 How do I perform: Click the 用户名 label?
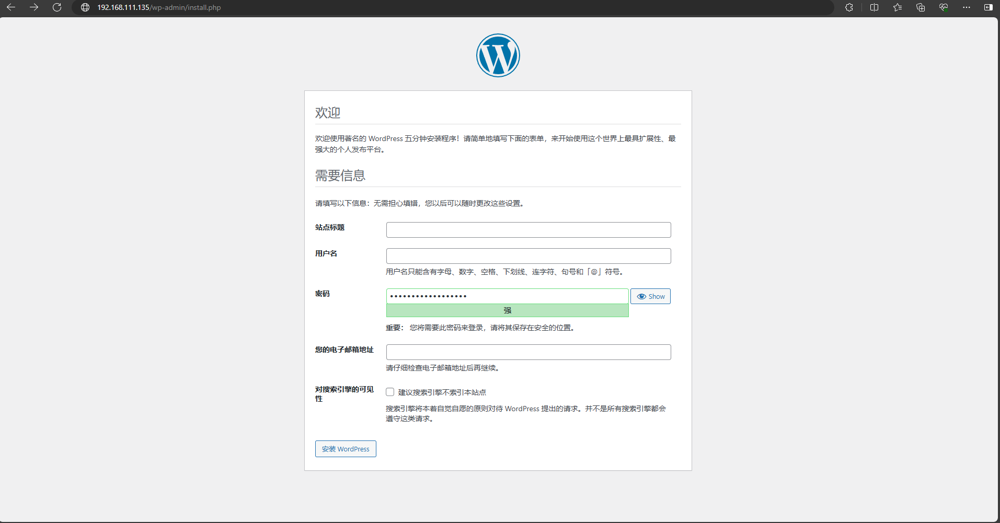coord(326,253)
